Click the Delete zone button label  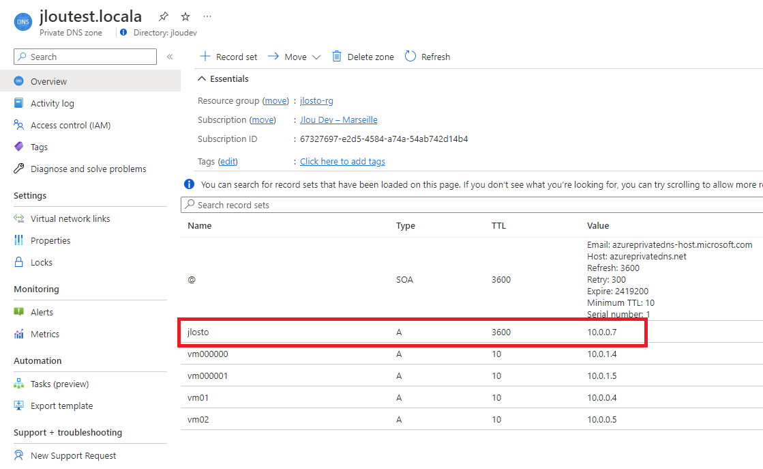coord(370,57)
